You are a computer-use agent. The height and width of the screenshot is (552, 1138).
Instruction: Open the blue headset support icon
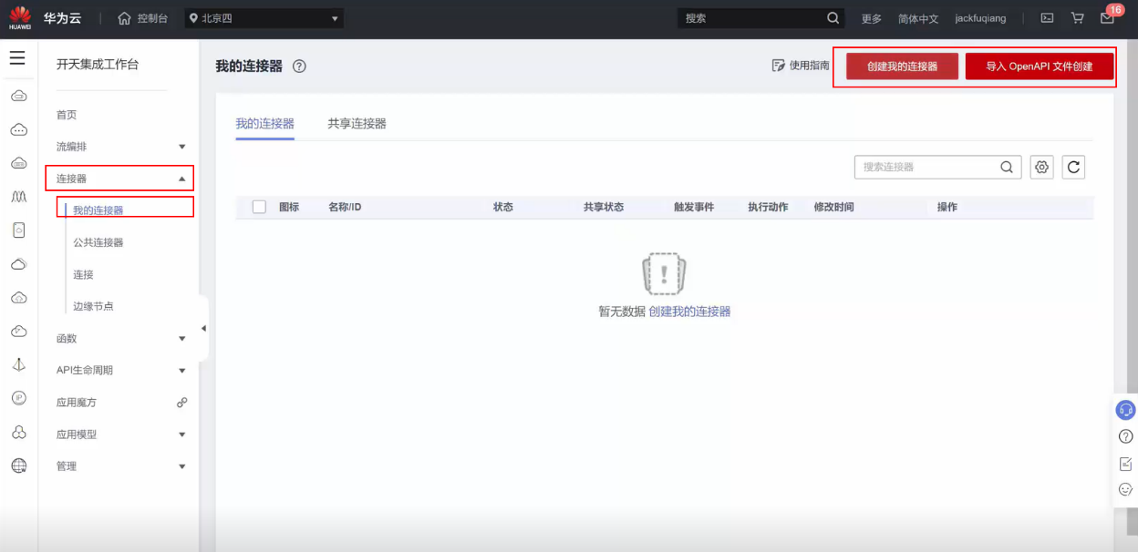(1126, 410)
